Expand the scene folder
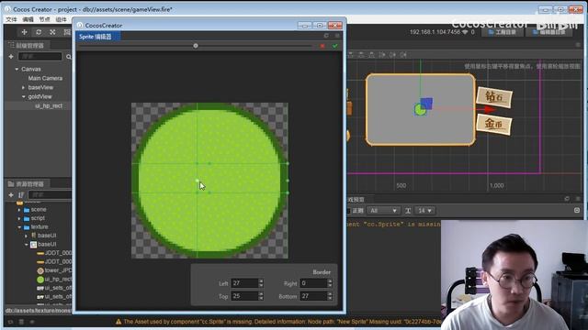Screen dimensions: 588x330 click(19, 210)
